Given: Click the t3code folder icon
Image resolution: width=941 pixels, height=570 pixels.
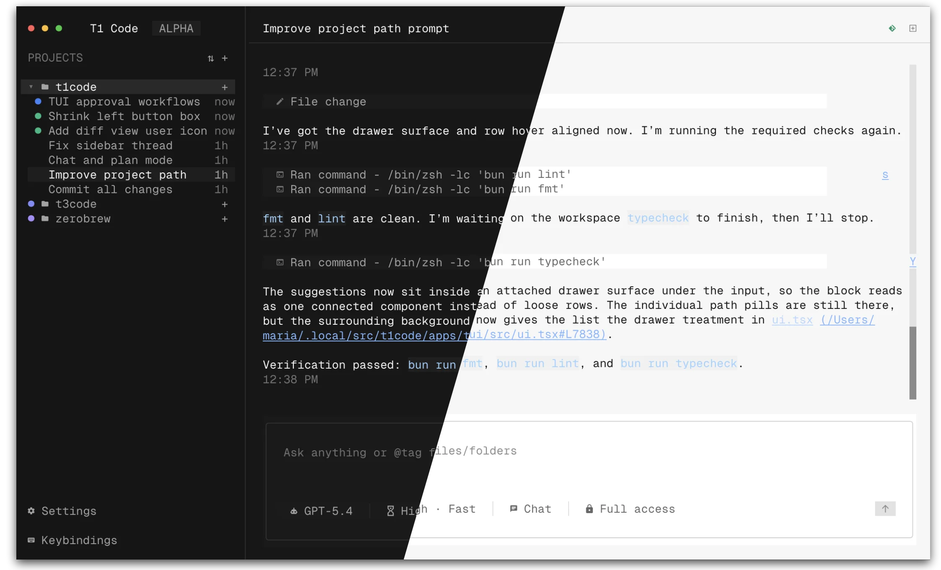Looking at the screenshot, I should (45, 204).
